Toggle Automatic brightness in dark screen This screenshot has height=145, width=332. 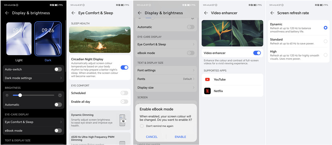coord(58,104)
